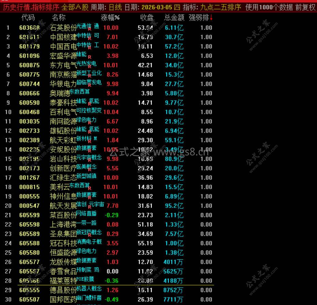This screenshot has height=305, width=317.
Task: Click the 前复权 label in the header
Action: coord(305,7)
